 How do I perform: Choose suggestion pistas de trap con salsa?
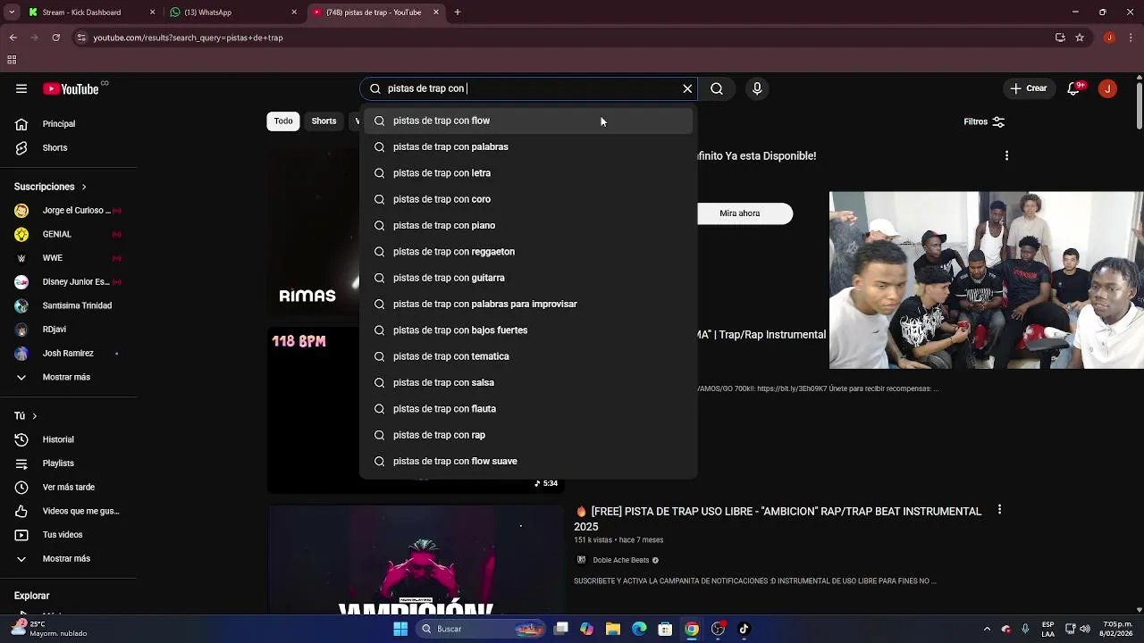click(x=527, y=382)
